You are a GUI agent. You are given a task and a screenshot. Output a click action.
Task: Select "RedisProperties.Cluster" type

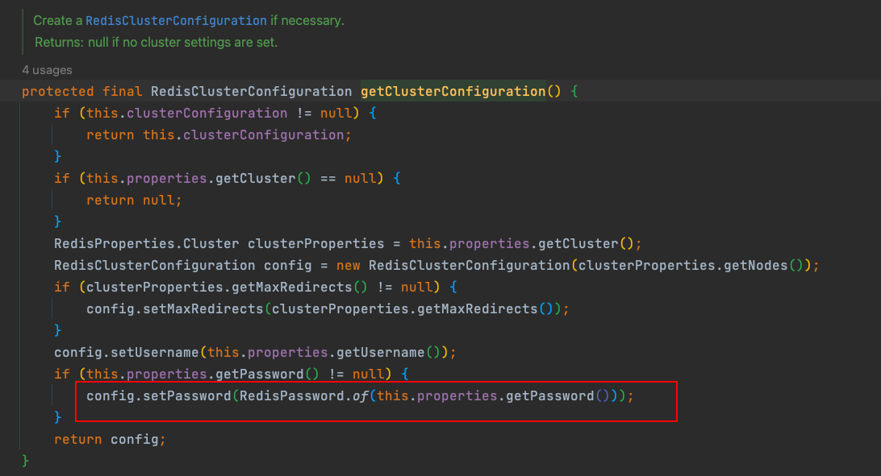[x=147, y=244]
